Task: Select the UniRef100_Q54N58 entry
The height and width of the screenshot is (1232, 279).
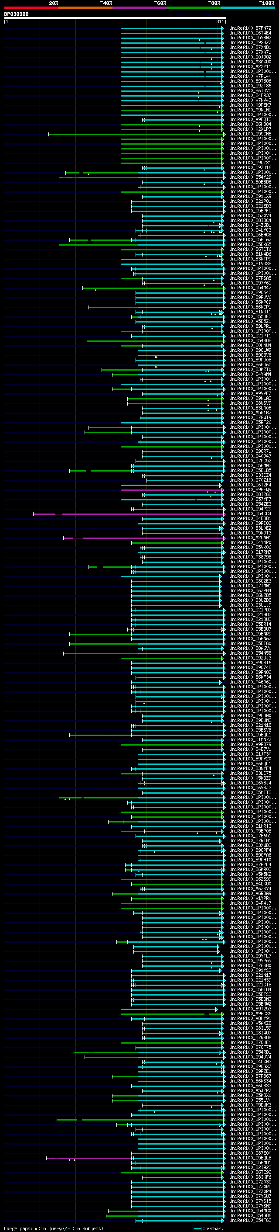Action: tap(250, 653)
